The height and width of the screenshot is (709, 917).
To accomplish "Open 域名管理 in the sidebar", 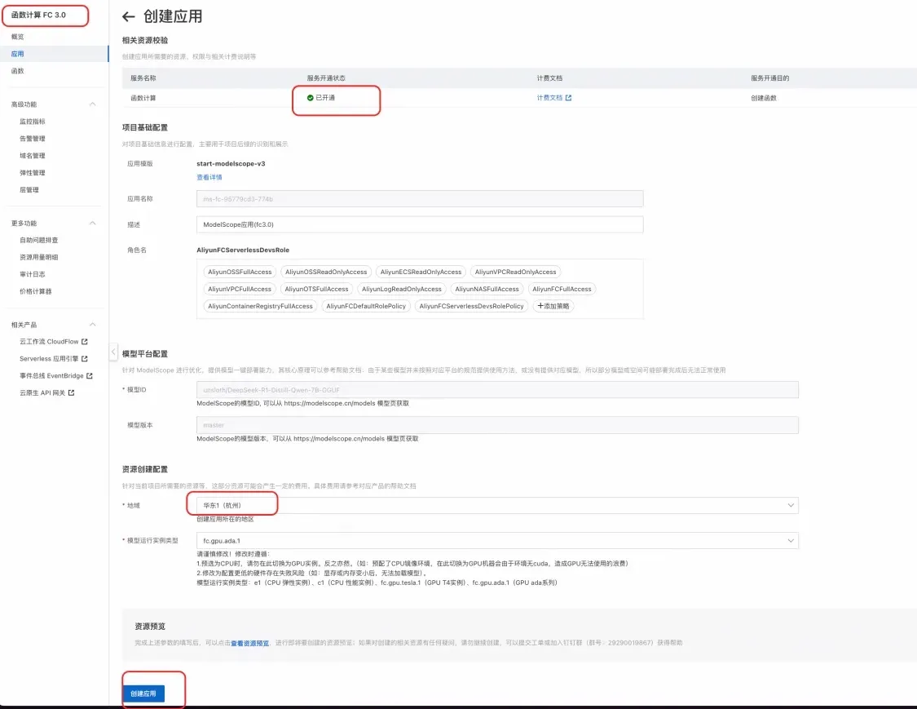I will pos(32,155).
